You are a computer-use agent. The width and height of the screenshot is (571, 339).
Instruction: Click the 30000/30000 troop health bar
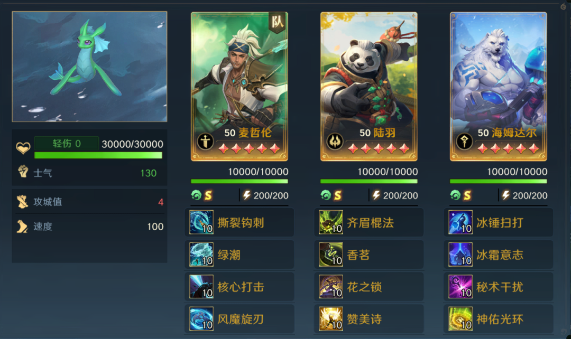98,155
